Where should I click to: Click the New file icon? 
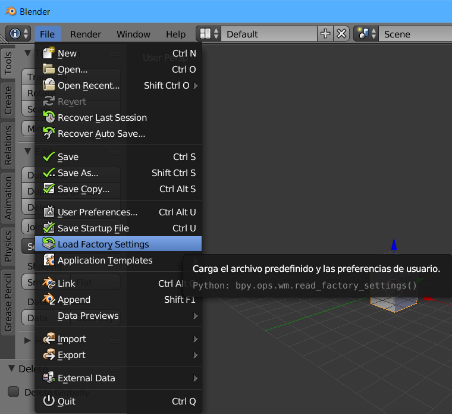(49, 53)
